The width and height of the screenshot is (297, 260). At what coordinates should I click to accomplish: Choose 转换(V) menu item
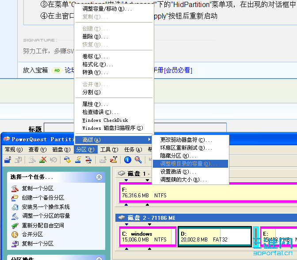[114, 72]
